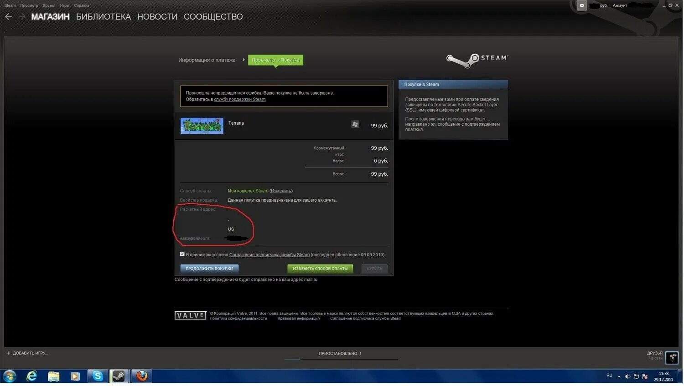
Task: Go forward with the right arrow
Action: pos(21,16)
